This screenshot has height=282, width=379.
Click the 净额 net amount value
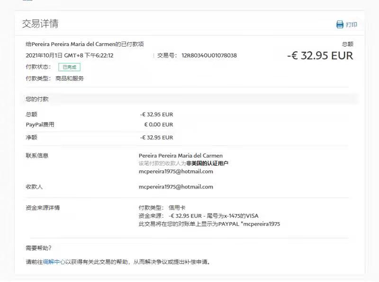pyautogui.click(x=157, y=138)
